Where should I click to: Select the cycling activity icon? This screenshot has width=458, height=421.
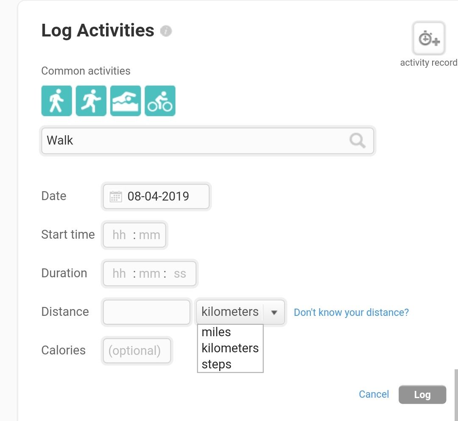(x=160, y=101)
